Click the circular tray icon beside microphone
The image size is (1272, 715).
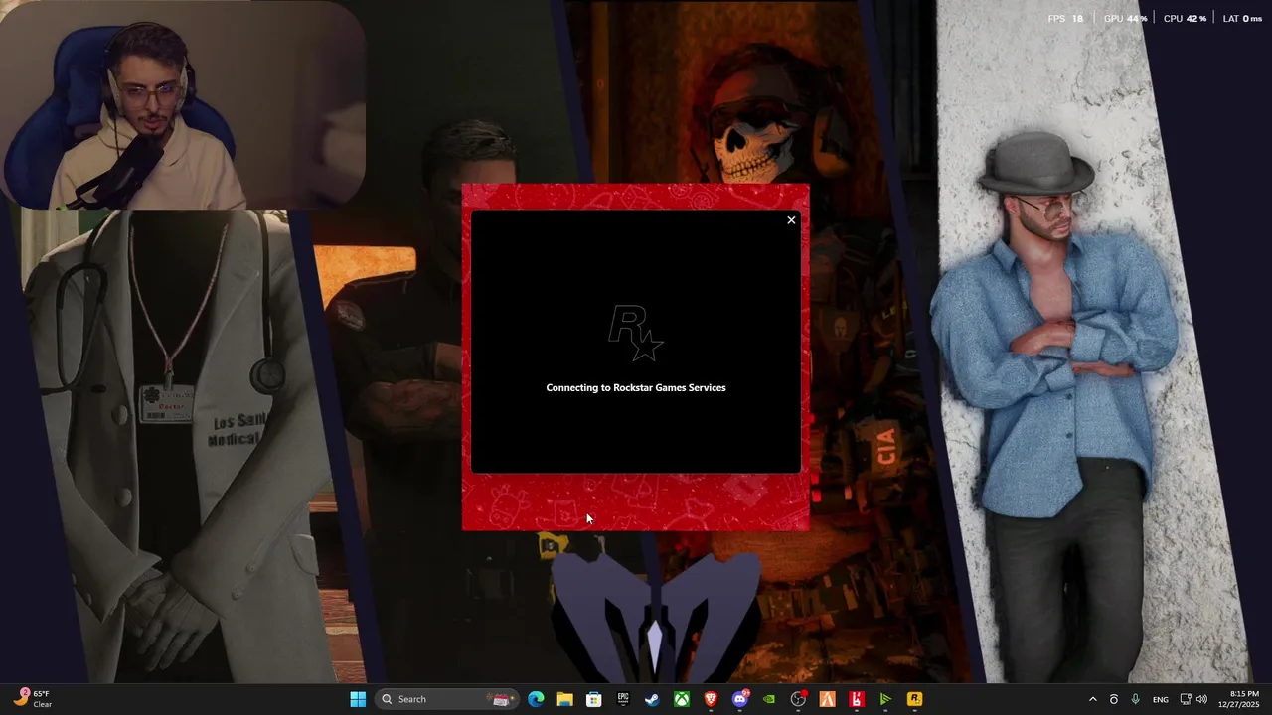click(1114, 699)
